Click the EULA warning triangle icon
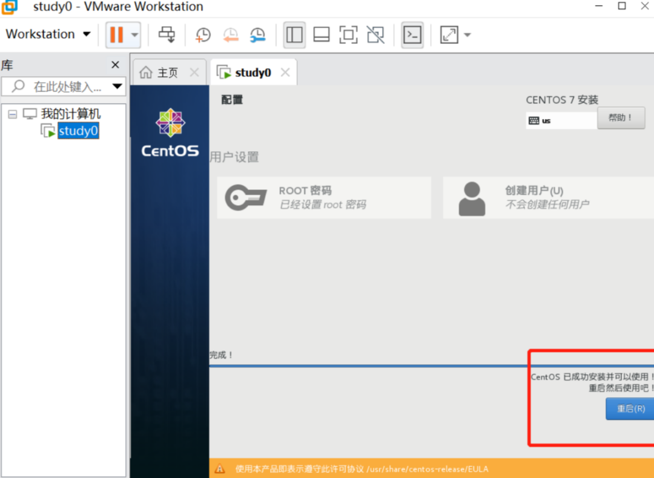Screen dimensions: 654x478 click(x=219, y=469)
